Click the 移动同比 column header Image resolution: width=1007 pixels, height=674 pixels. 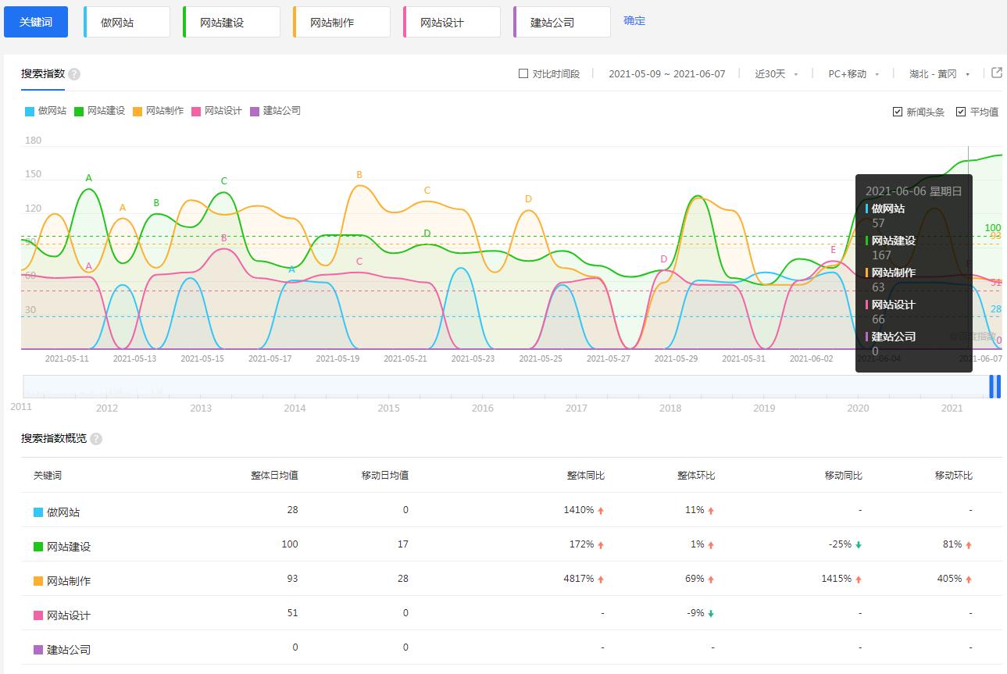point(844,476)
